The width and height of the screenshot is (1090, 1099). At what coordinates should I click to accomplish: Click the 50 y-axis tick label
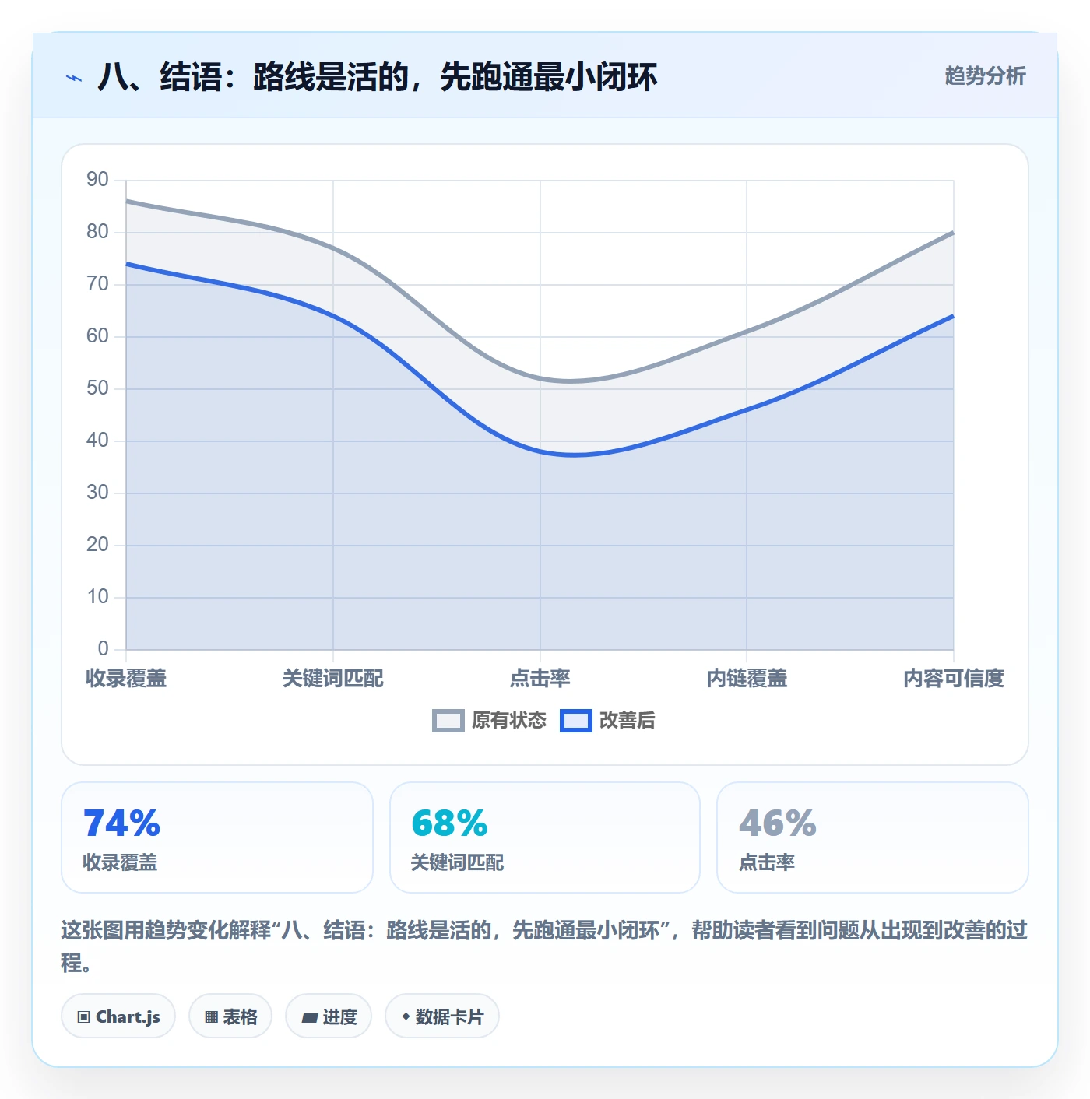pyautogui.click(x=97, y=388)
